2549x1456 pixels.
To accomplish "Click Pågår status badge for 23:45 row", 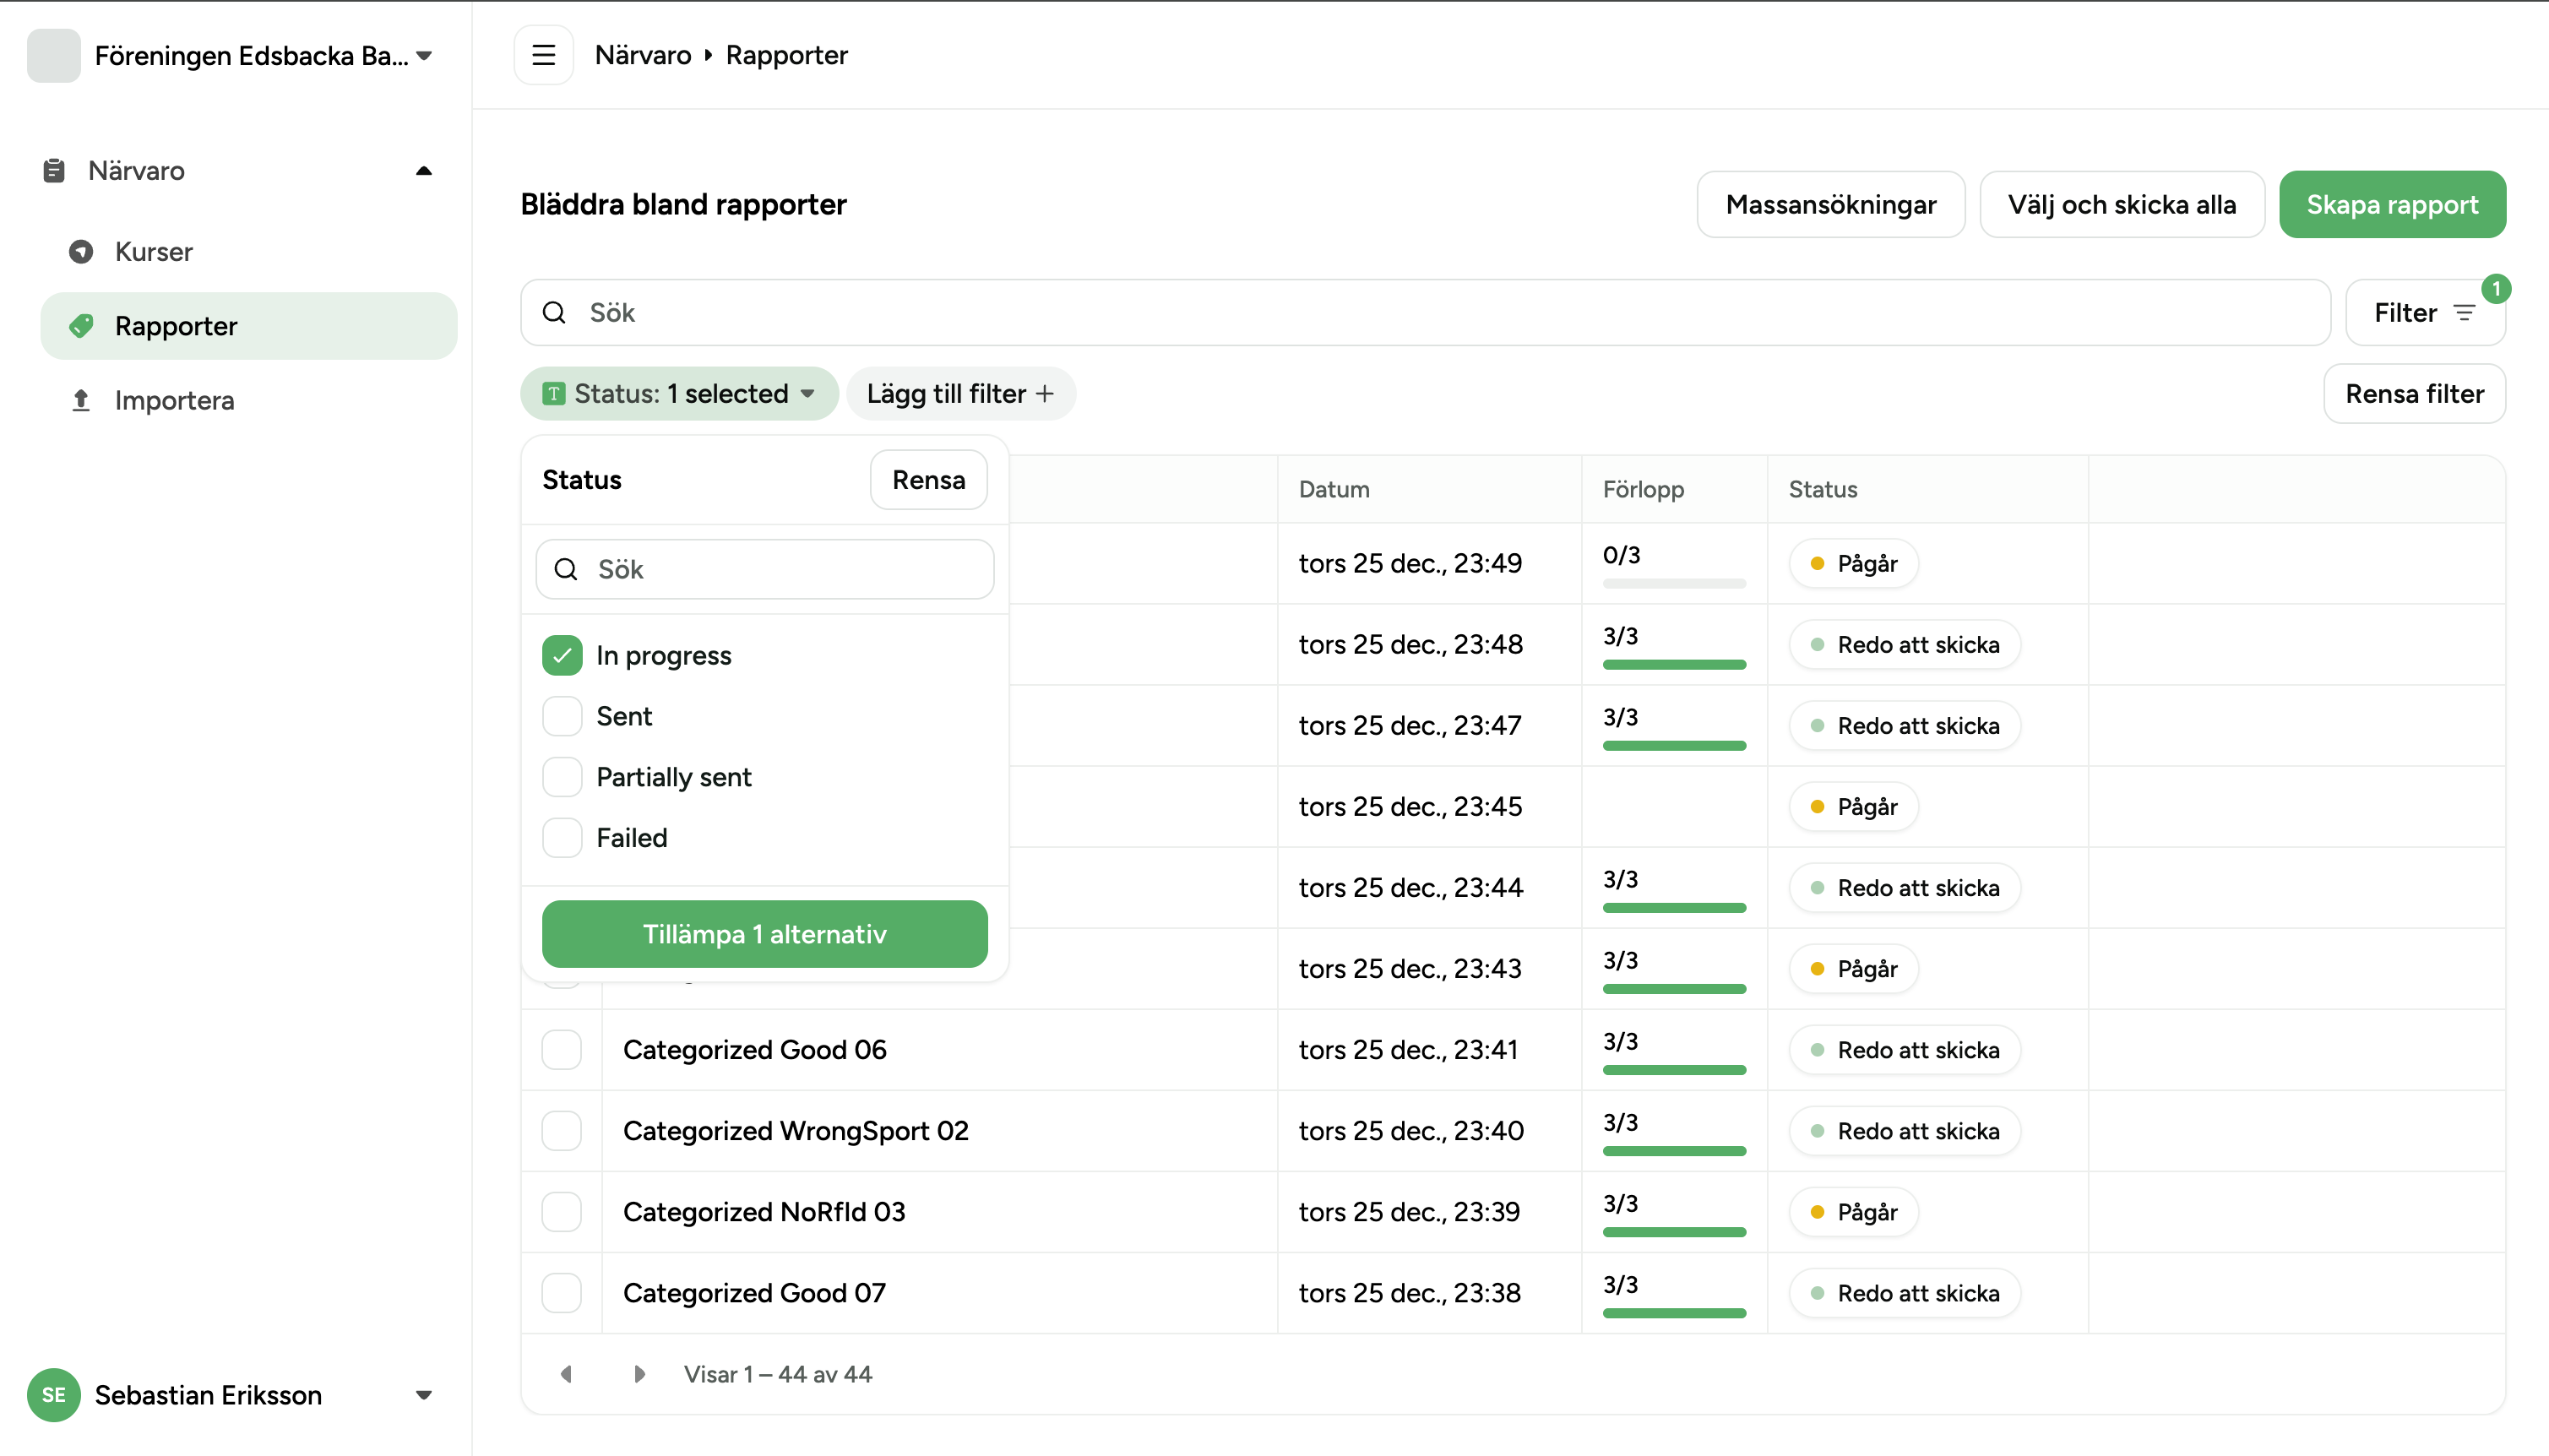I will coord(1854,807).
